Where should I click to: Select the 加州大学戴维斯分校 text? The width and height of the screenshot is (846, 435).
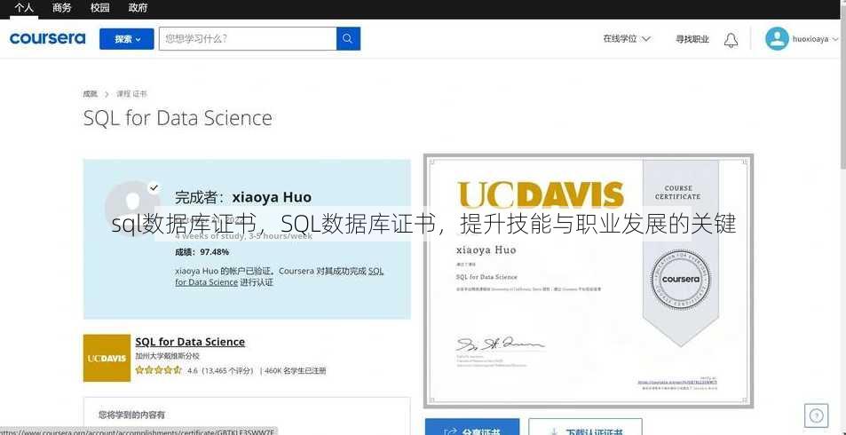[167, 356]
